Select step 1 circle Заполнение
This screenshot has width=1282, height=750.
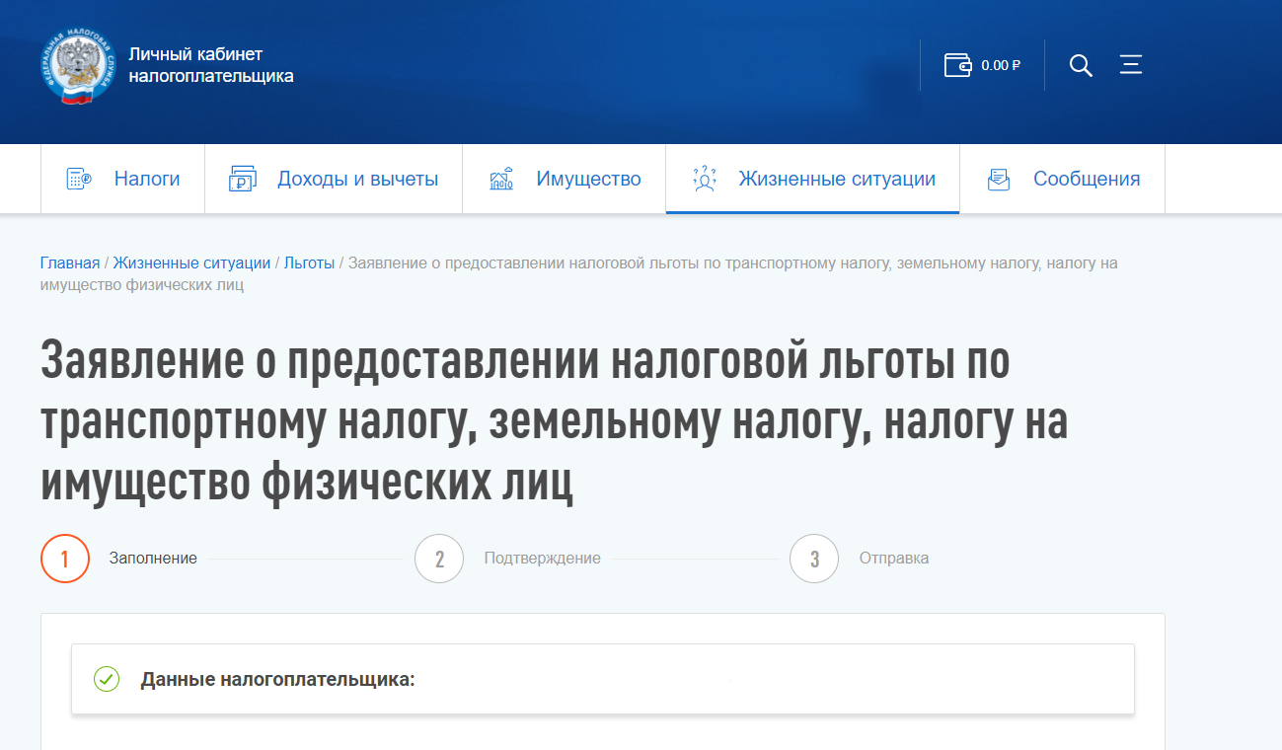click(x=65, y=559)
